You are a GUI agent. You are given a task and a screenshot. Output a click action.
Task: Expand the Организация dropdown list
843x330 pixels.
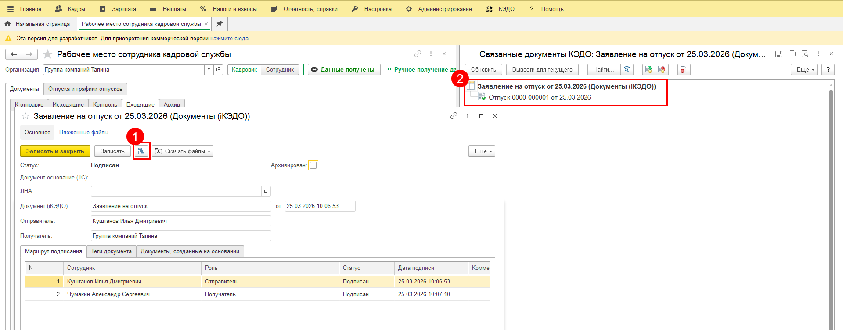[x=209, y=69]
